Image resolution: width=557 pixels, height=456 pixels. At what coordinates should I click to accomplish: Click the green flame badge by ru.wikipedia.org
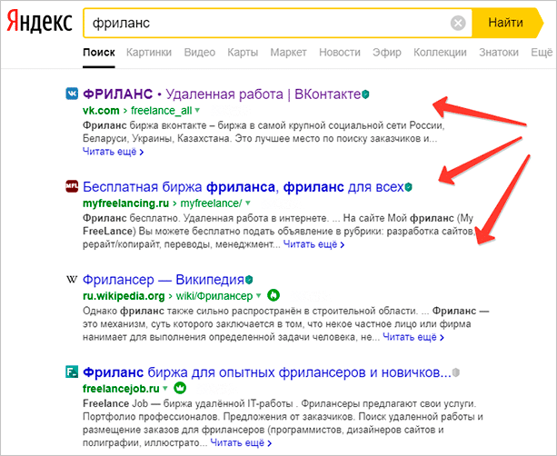[x=274, y=295]
